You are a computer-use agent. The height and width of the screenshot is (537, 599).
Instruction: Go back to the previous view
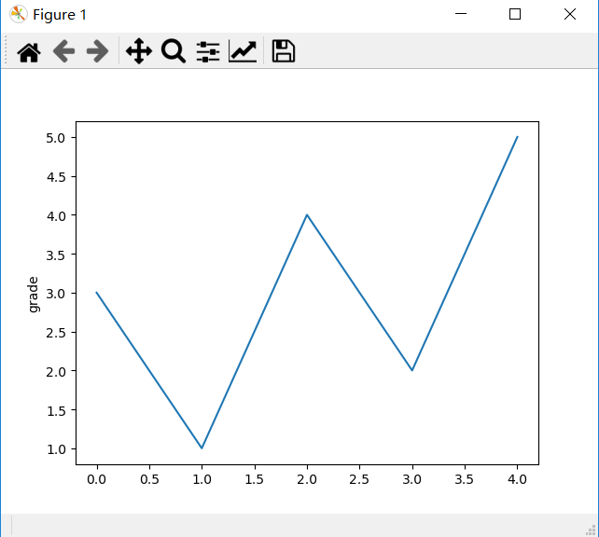[x=63, y=51]
